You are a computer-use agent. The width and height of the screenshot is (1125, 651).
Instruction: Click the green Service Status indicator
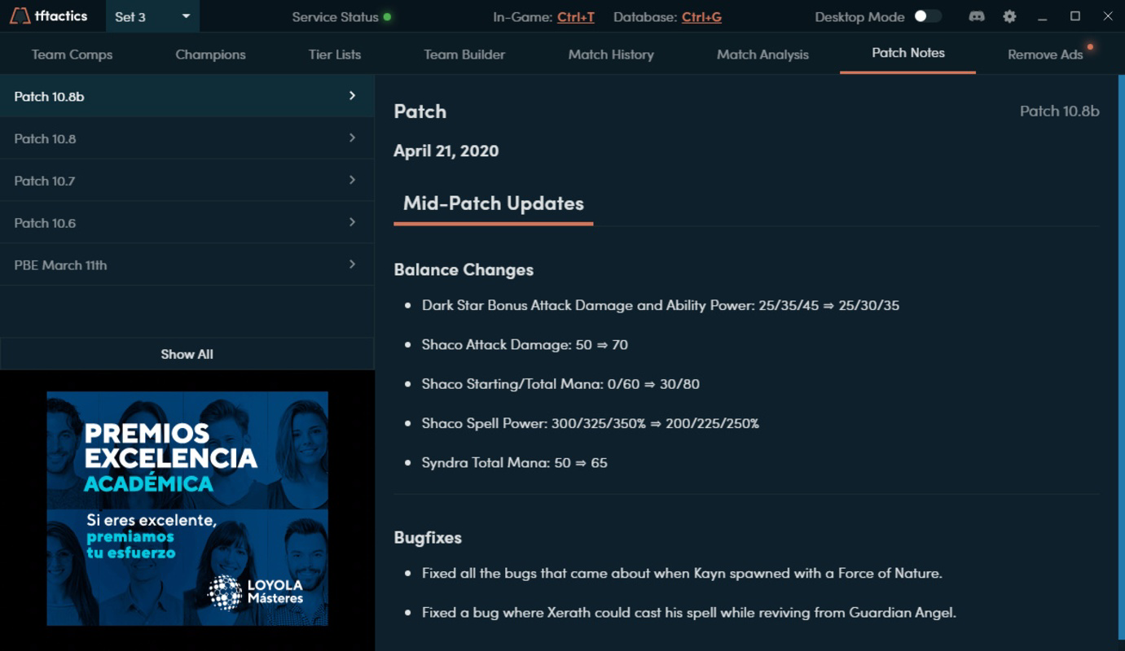387,17
